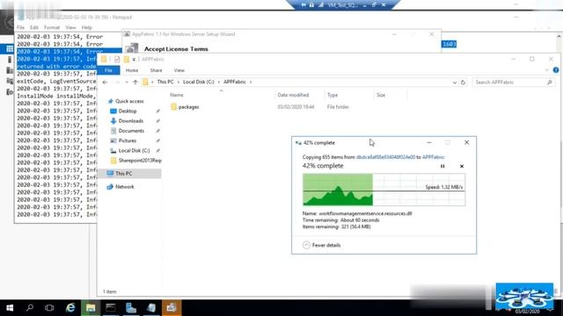Click the new folder icon in Explorer title bar

(x=126, y=59)
